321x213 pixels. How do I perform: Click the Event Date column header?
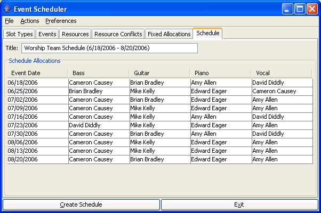(x=37, y=73)
